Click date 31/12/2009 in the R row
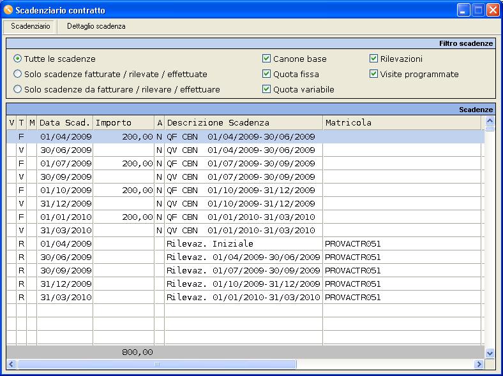The width and height of the screenshot is (503, 376). (x=66, y=284)
